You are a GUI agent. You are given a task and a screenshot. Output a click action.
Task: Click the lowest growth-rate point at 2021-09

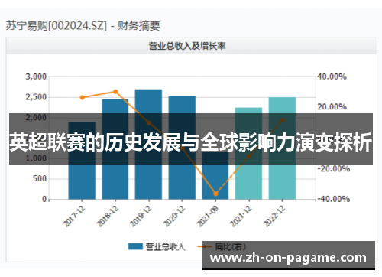point(215,194)
